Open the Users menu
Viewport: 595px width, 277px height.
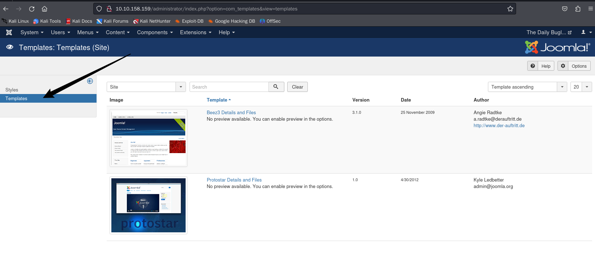coord(60,32)
